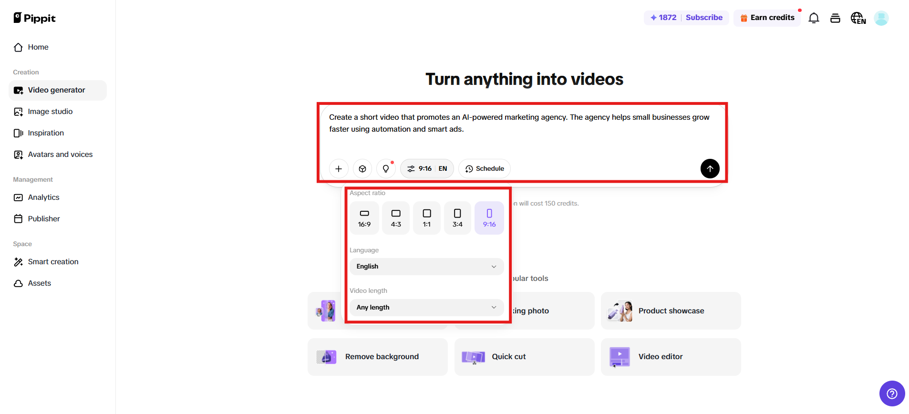
Task: Click the cube product icon button
Action: (362, 169)
